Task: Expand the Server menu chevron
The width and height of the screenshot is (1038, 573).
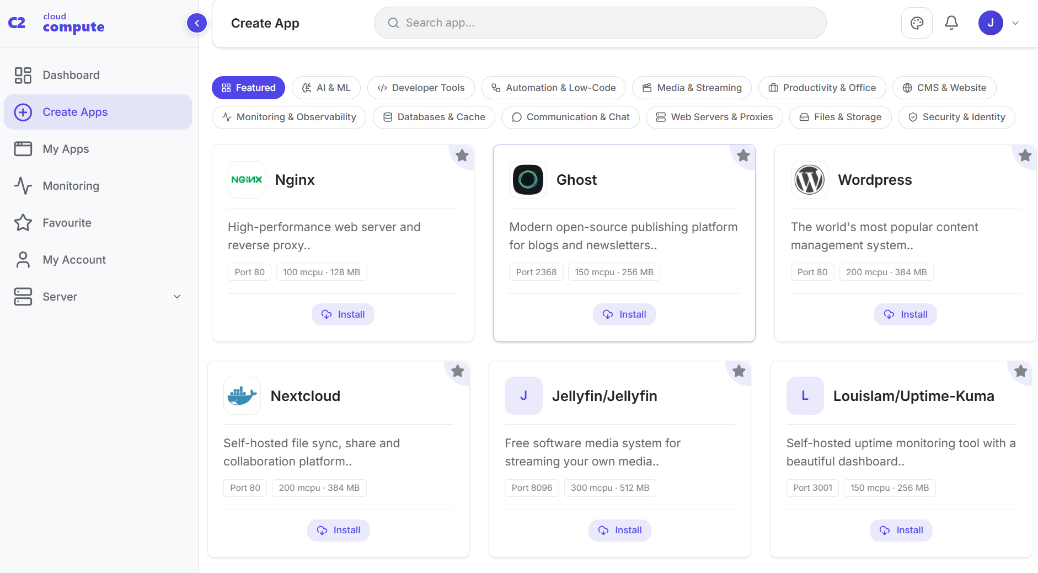Action: point(177,297)
